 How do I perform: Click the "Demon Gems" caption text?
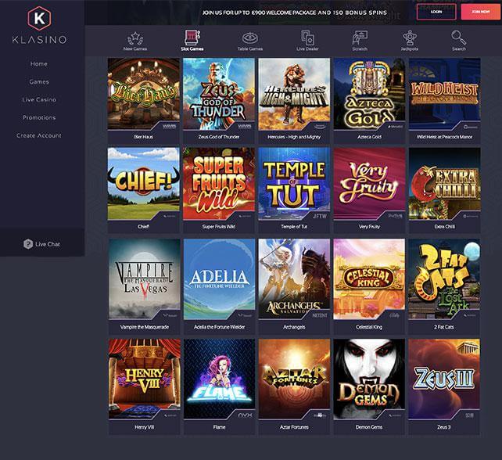pyautogui.click(x=369, y=427)
